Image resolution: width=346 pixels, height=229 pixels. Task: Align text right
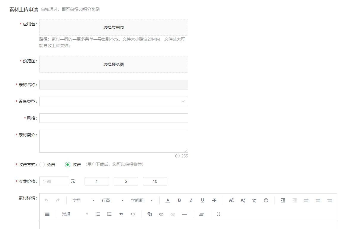pos(329,200)
